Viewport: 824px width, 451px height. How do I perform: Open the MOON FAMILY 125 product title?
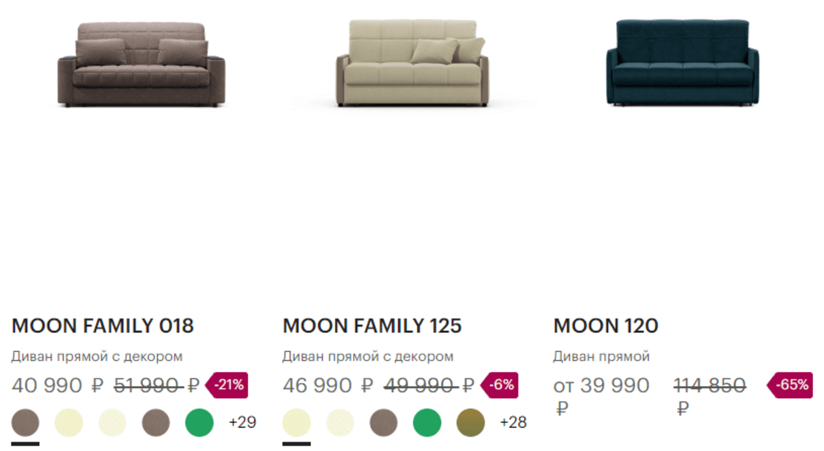click(372, 326)
